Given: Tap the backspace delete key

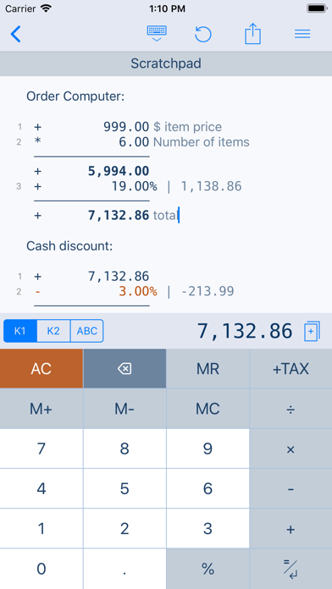Looking at the screenshot, I should point(125,368).
